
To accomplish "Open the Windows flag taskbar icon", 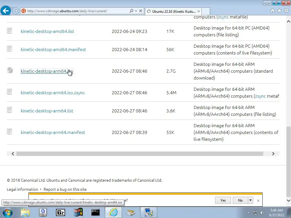I will click(78, 212).
